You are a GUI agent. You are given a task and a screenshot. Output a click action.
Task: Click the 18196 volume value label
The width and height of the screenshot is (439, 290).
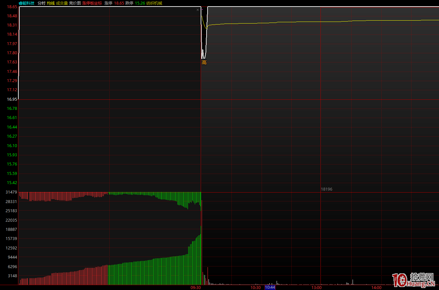326,189
